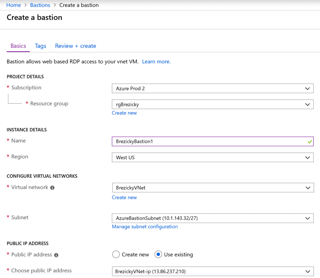Click the PUBLIC IP ADDRESS heading
Screen dimensions: 320x278
[x=27, y=244]
